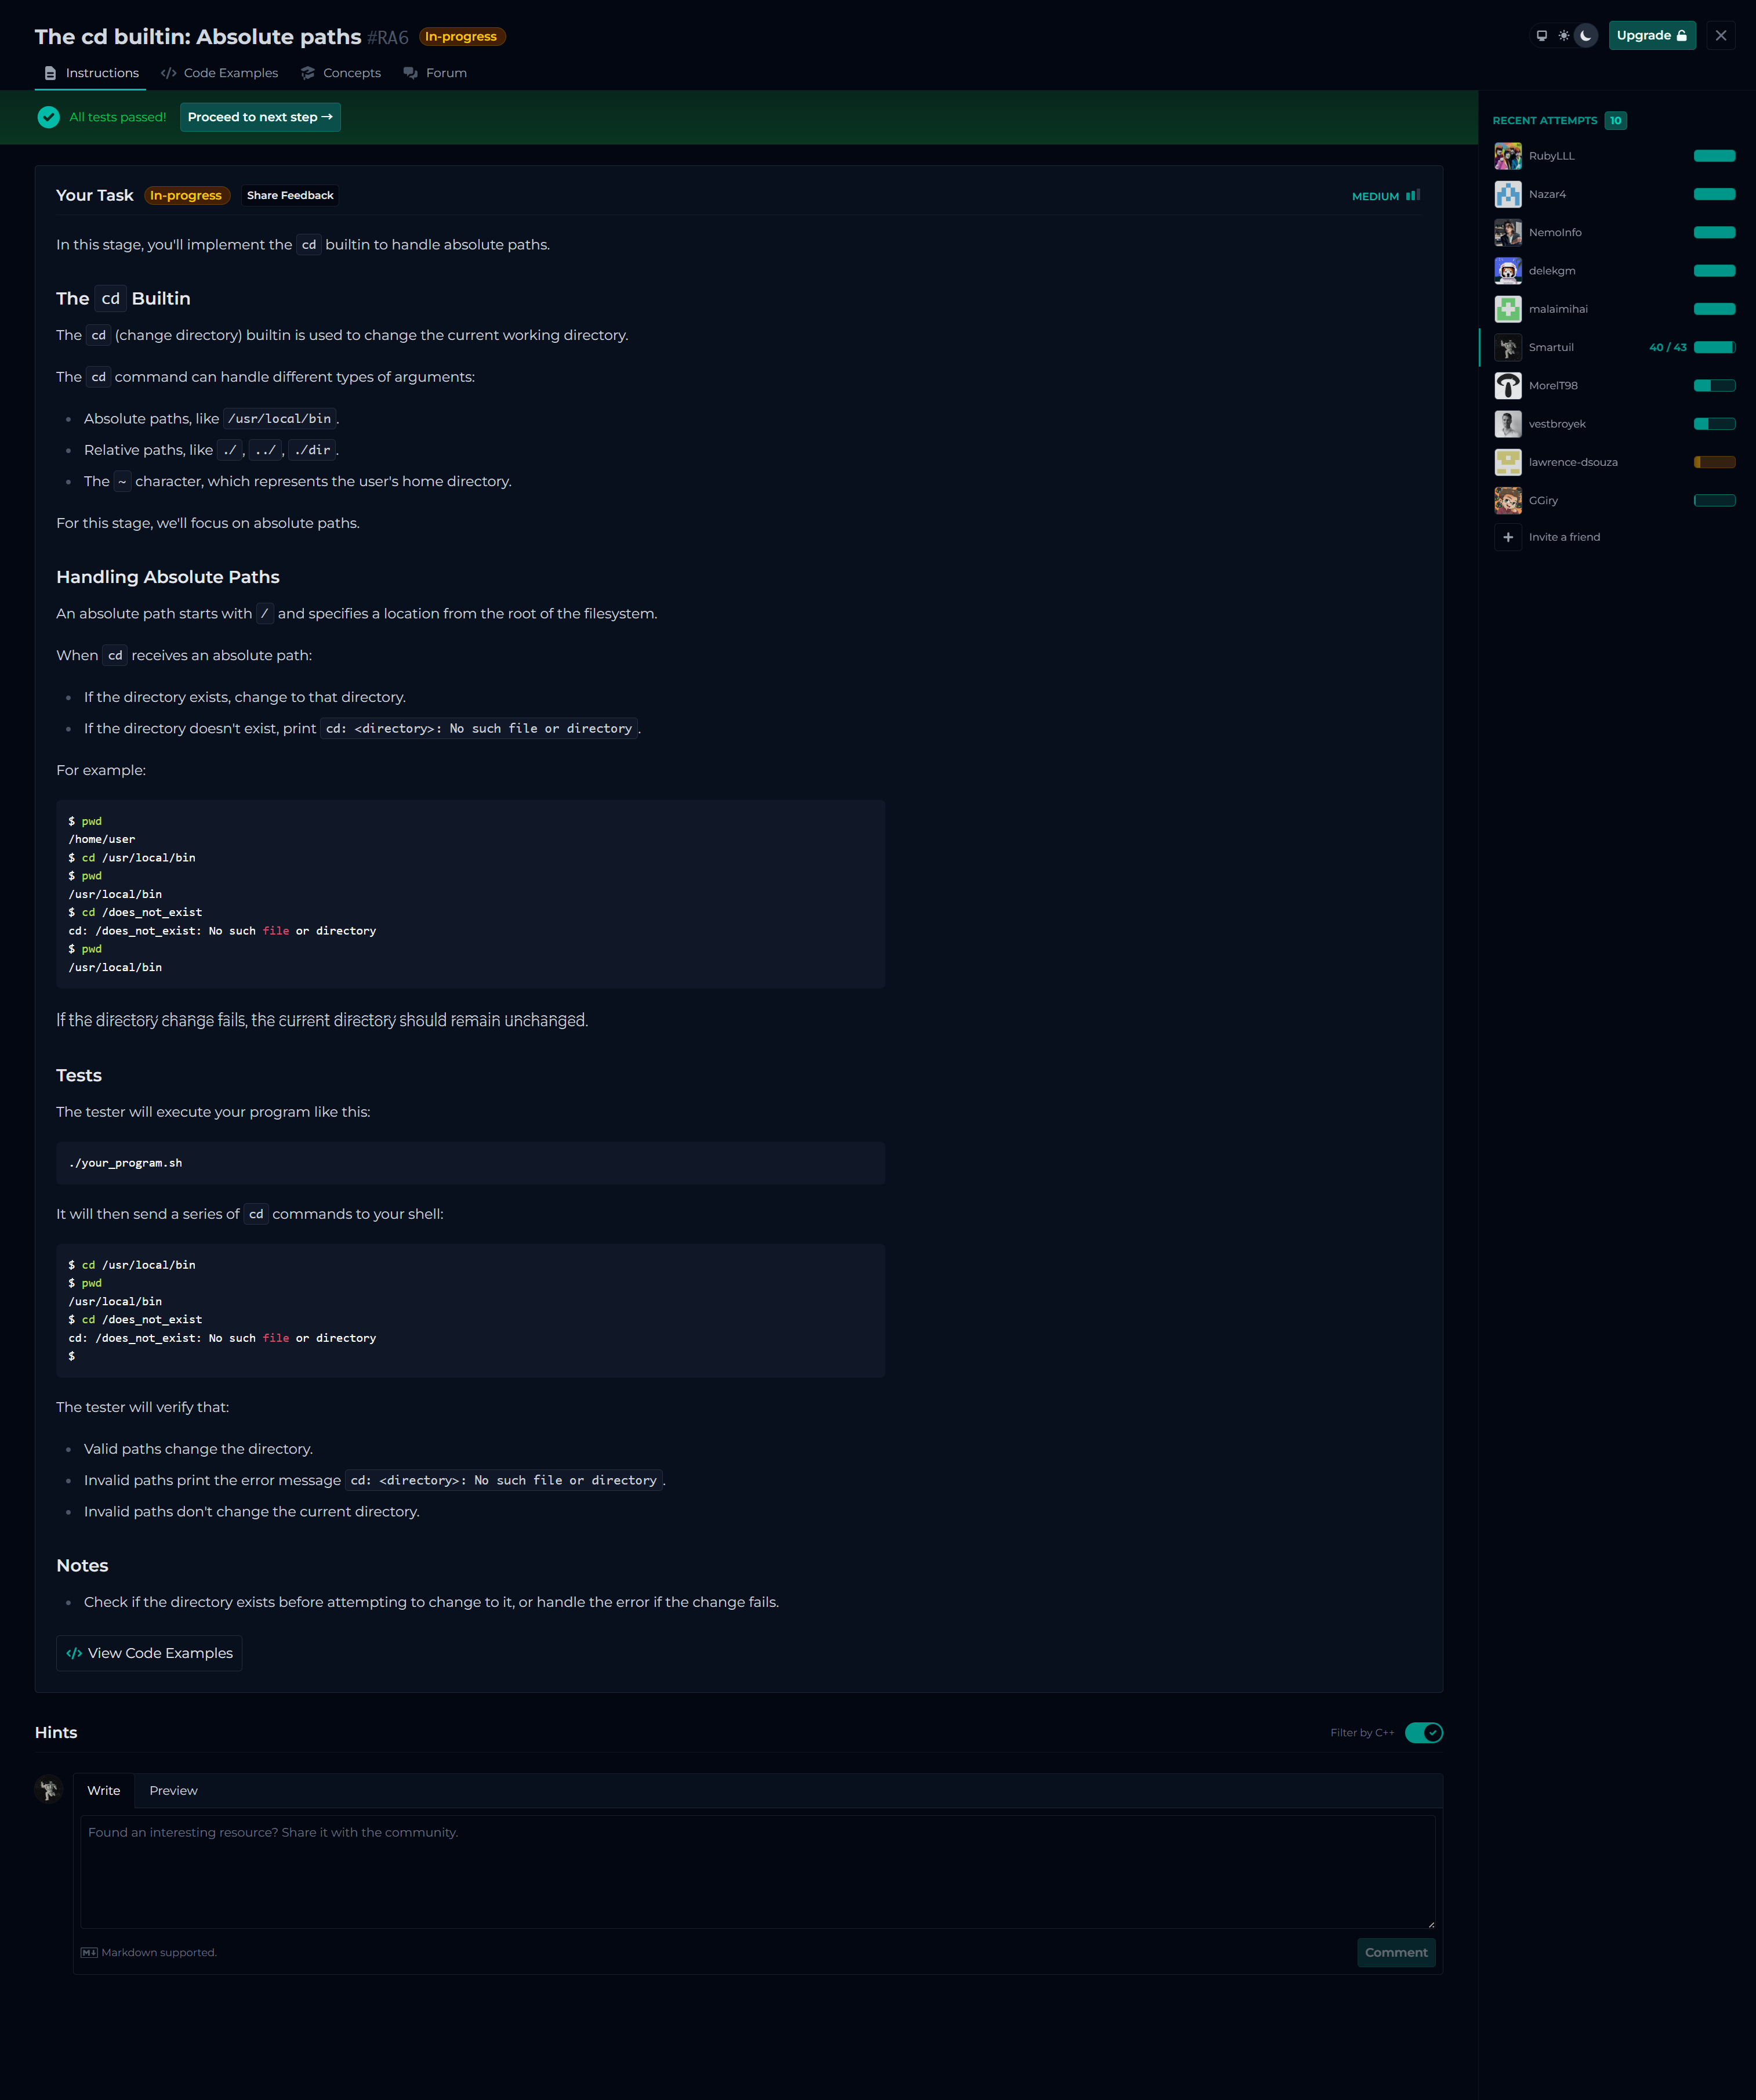Open the Forum tab
The image size is (1756, 2100).
[x=435, y=73]
